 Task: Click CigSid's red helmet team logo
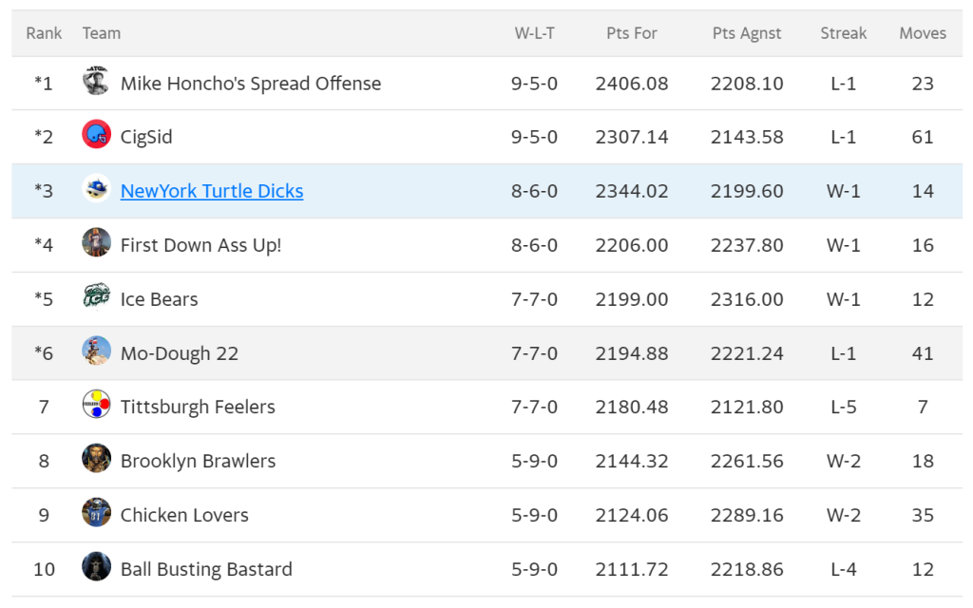click(96, 135)
